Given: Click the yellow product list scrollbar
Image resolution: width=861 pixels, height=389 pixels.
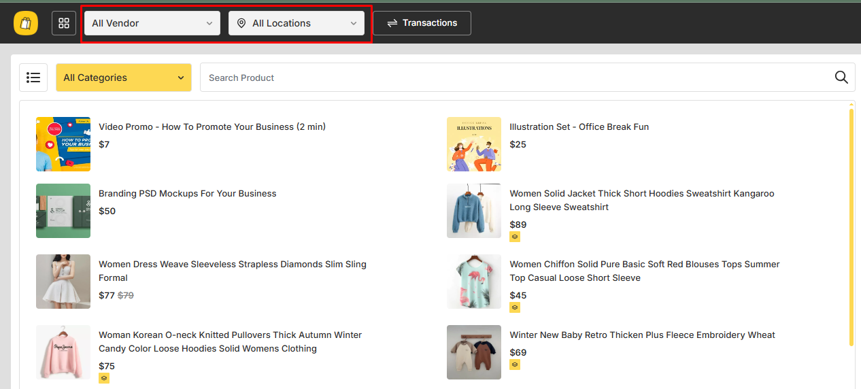Looking at the screenshot, I should pos(851,224).
